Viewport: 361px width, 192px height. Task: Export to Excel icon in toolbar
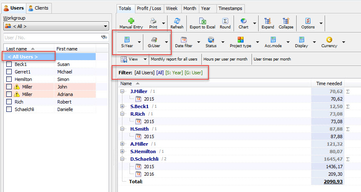[202, 21]
